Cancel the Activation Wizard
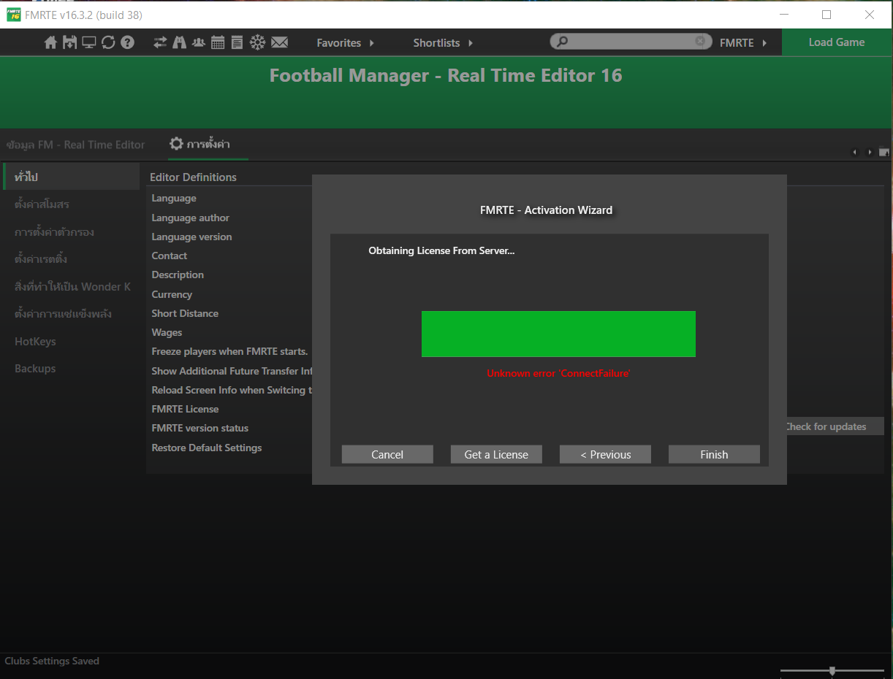This screenshot has height=679, width=893. click(387, 454)
